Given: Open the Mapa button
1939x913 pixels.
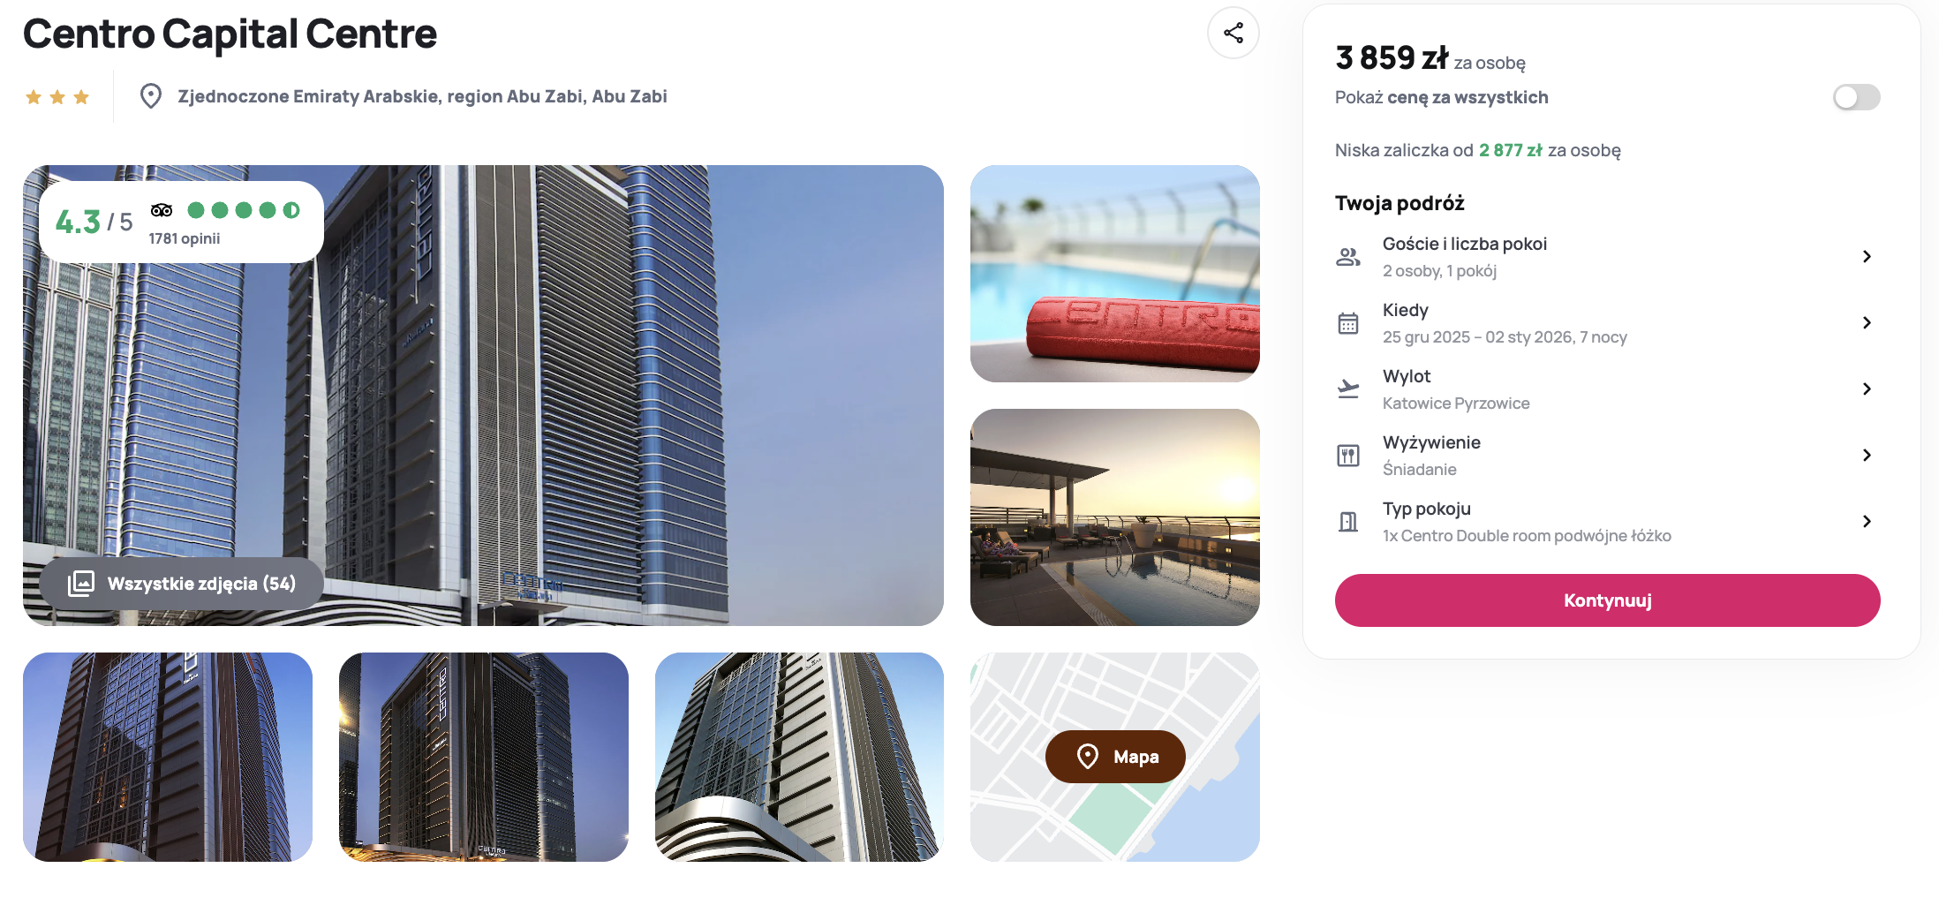Looking at the screenshot, I should pyautogui.click(x=1115, y=757).
